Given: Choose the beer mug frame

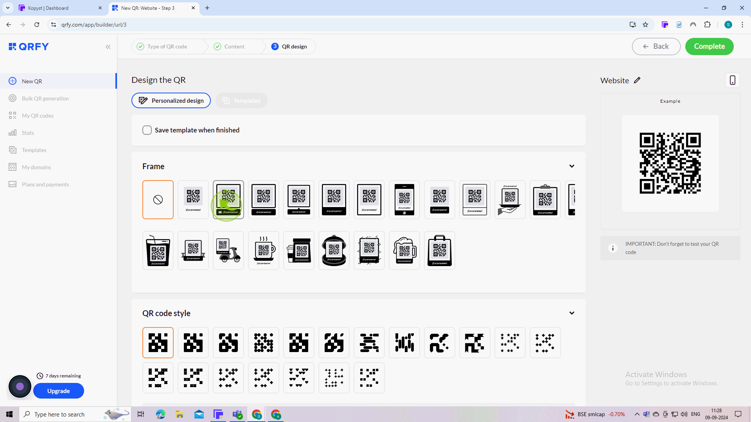Looking at the screenshot, I should click(404, 250).
